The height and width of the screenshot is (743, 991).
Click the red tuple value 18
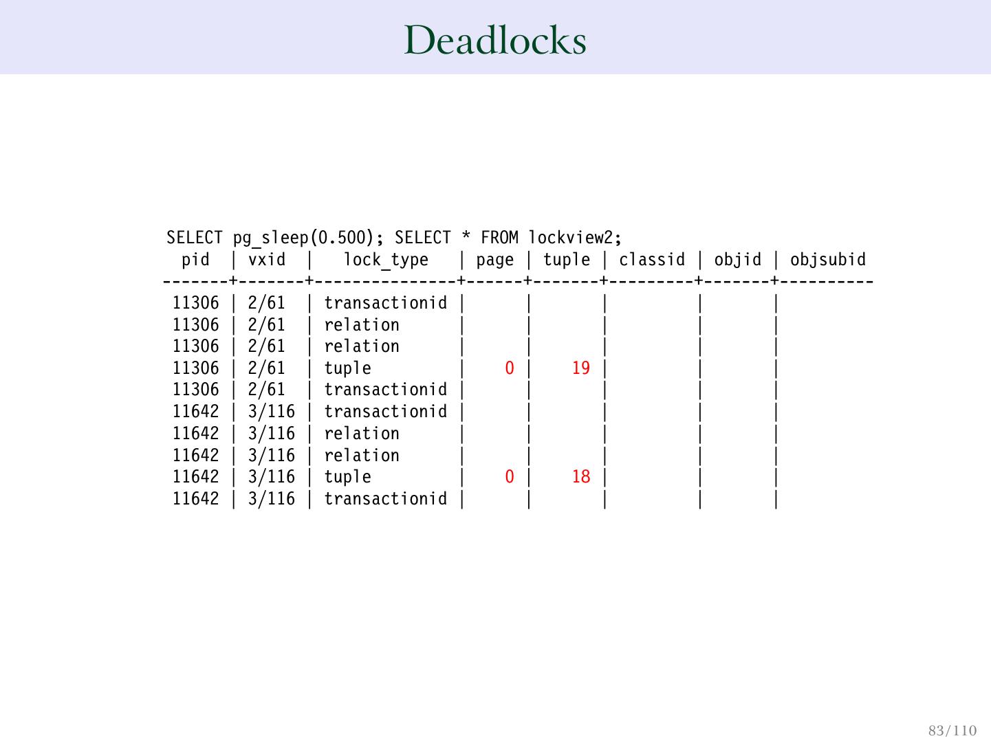click(x=581, y=477)
